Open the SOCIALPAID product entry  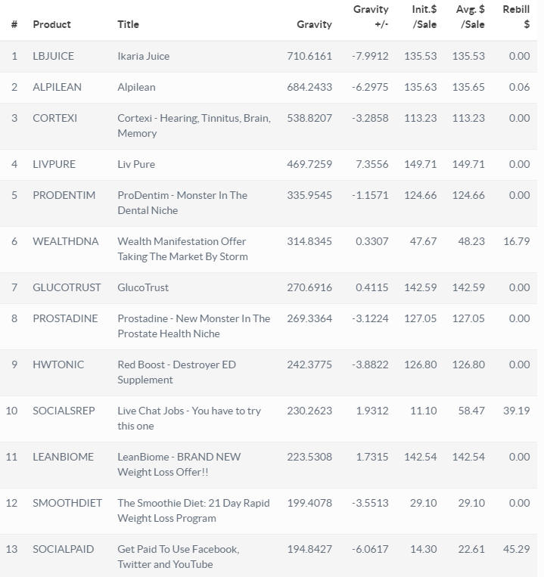click(64, 549)
